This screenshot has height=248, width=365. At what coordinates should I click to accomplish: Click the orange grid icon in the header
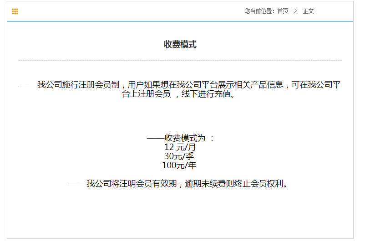(15, 11)
